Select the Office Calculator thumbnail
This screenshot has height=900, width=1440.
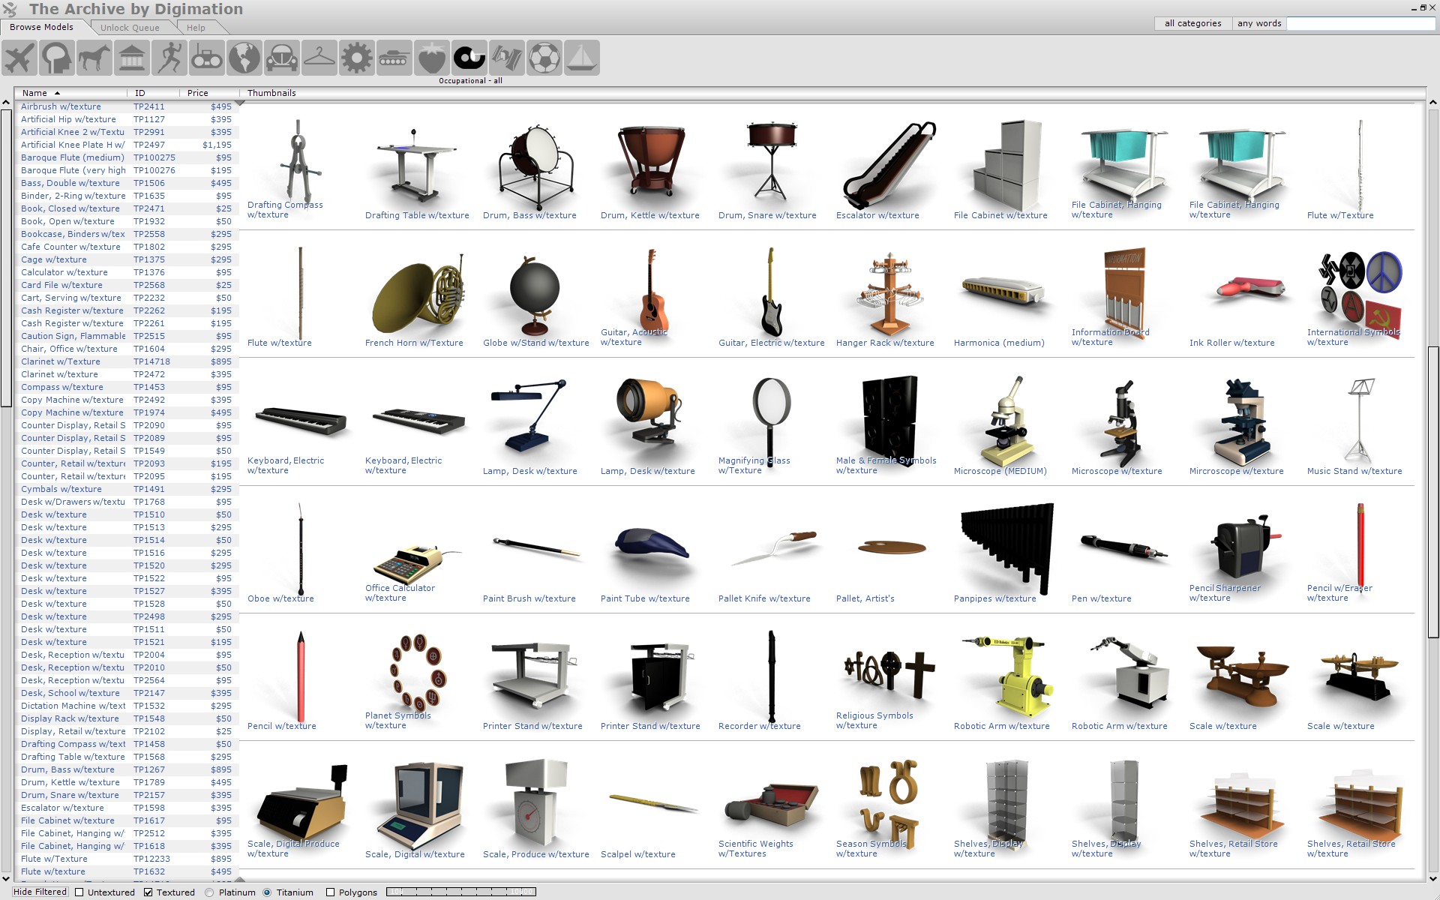(x=418, y=553)
